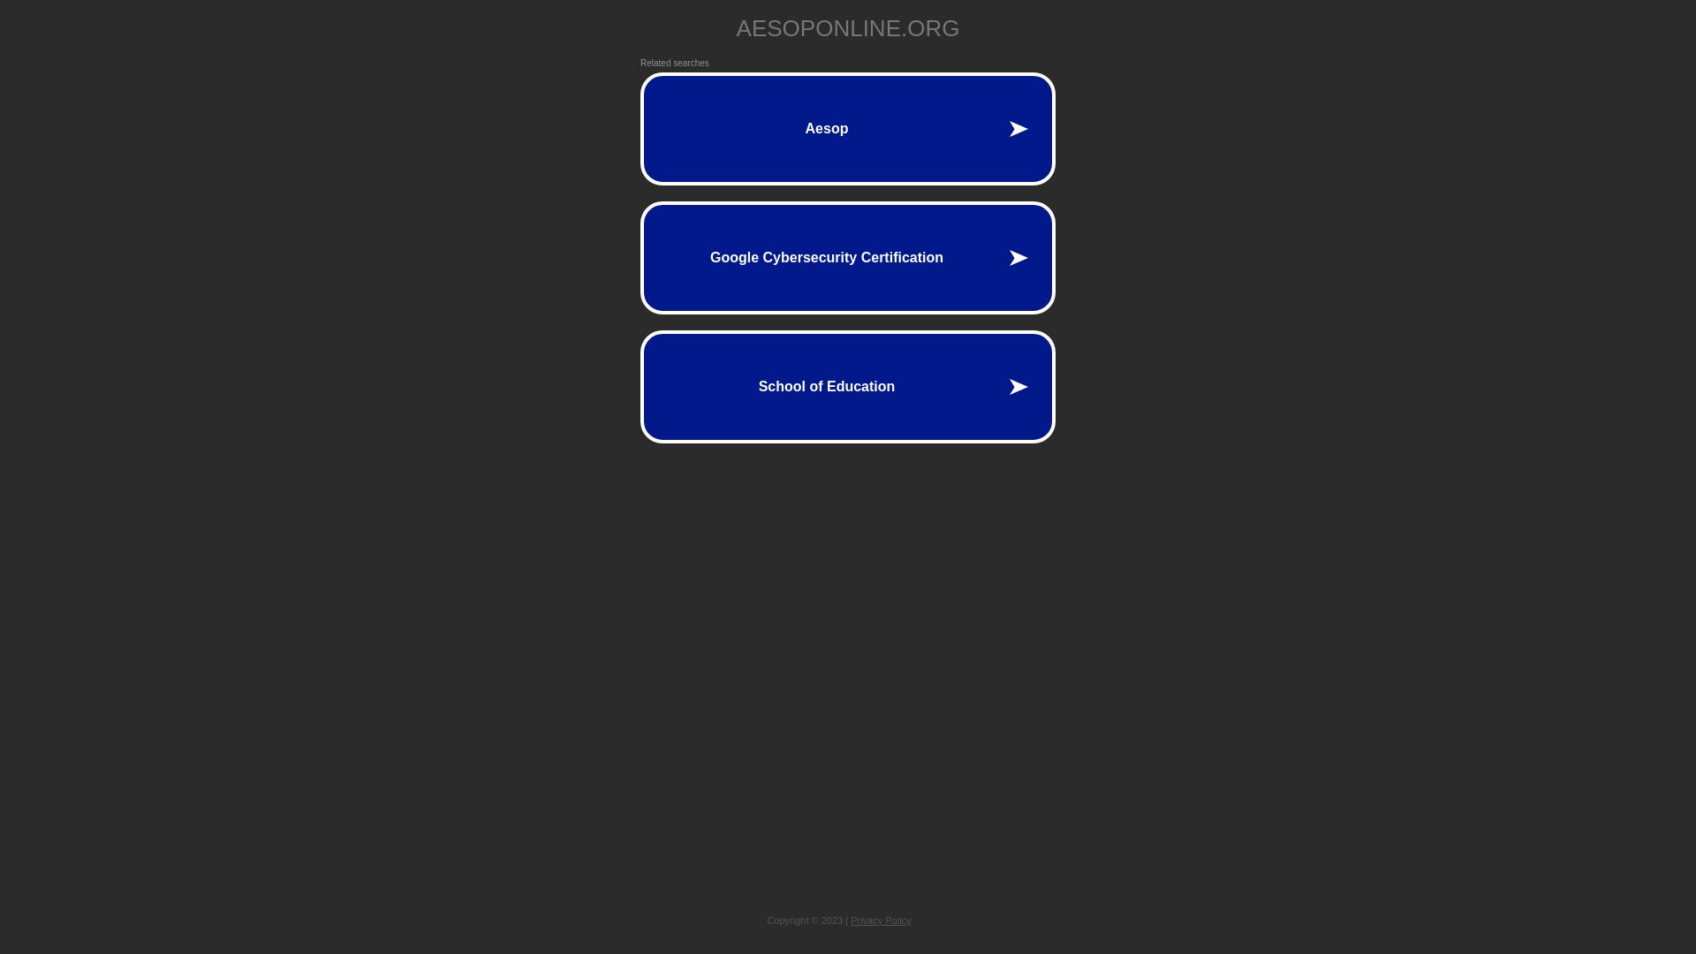
Task: Select the Aesop search result block
Action: pos(847,128)
